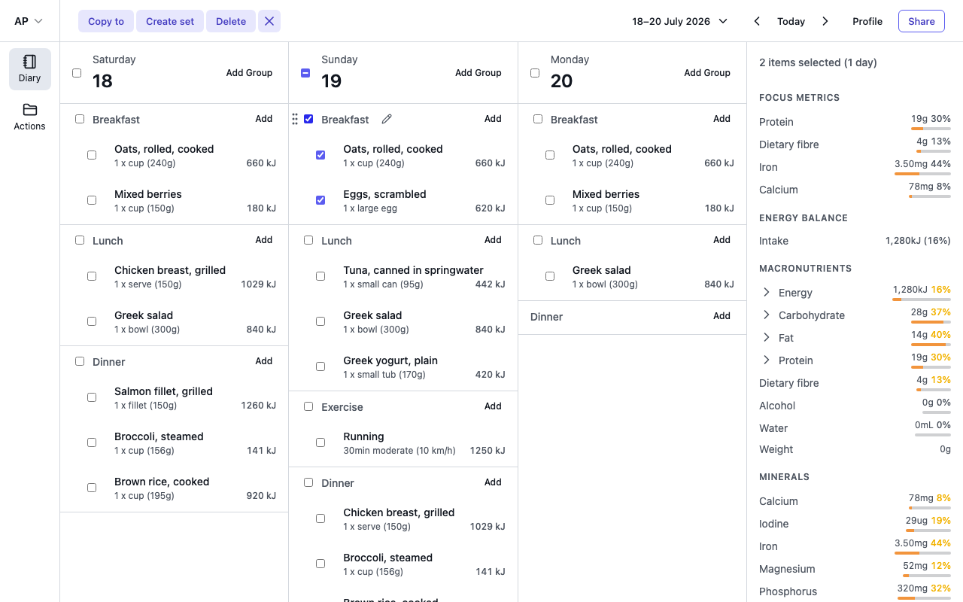Image resolution: width=963 pixels, height=602 pixels.
Task: Click the Magnesium mineral row
Action: [855, 570]
